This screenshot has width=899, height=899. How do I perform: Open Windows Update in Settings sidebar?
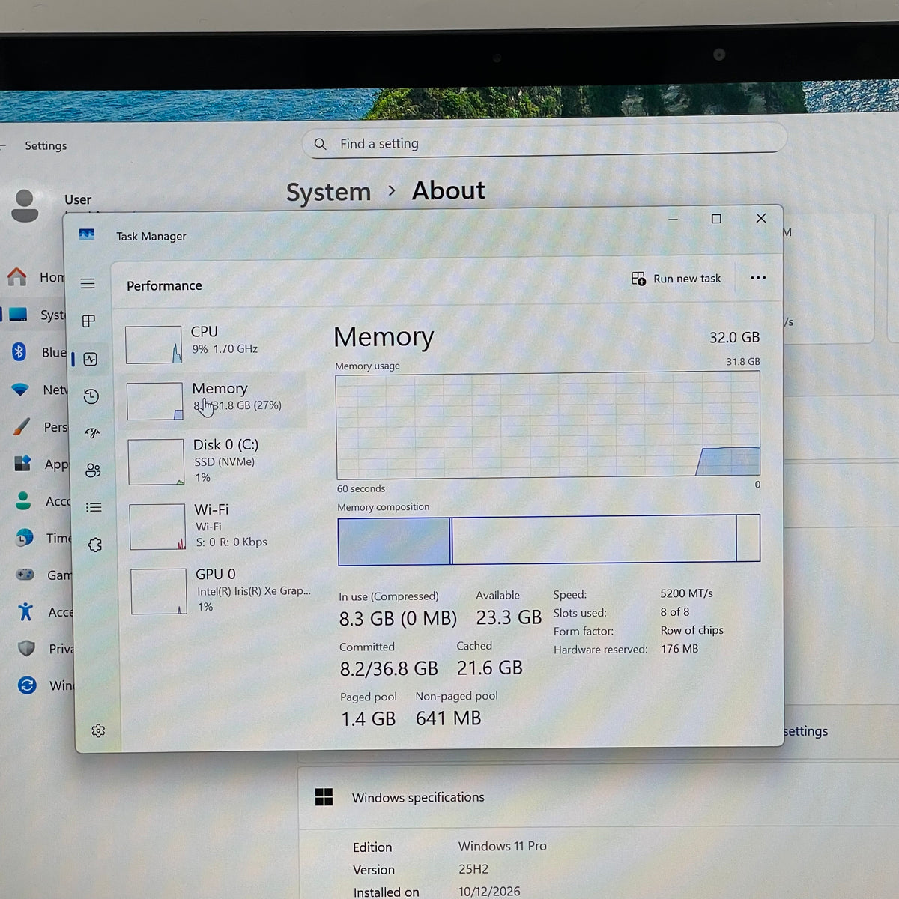[x=46, y=685]
